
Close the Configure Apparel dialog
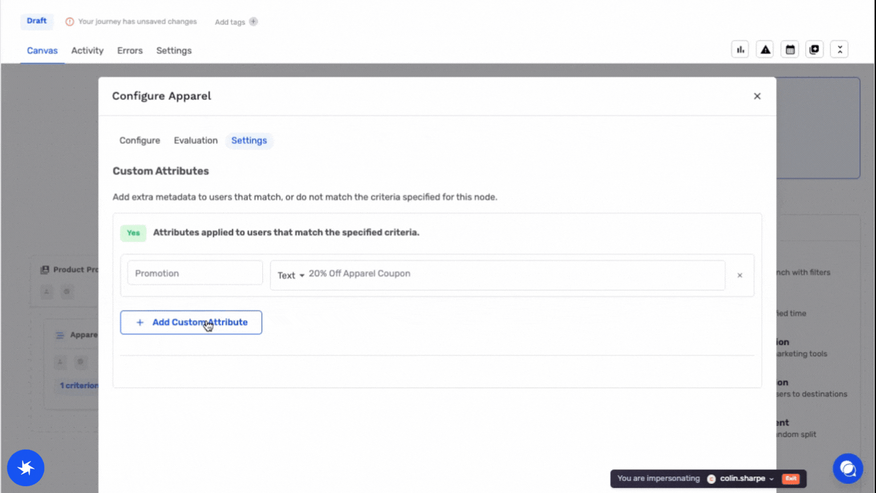pos(757,96)
